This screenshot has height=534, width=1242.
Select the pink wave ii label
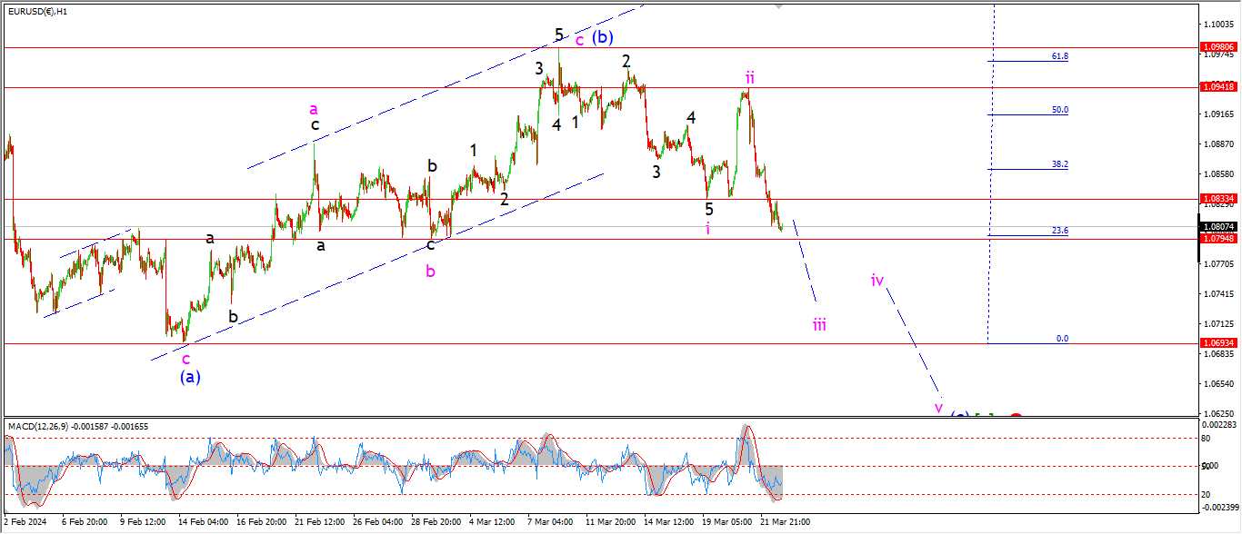pos(749,76)
